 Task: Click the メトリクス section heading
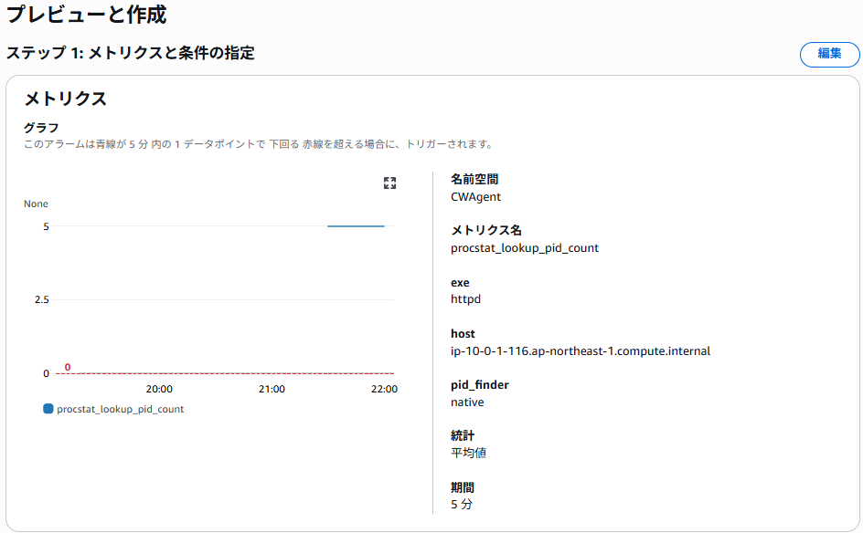pos(66,99)
